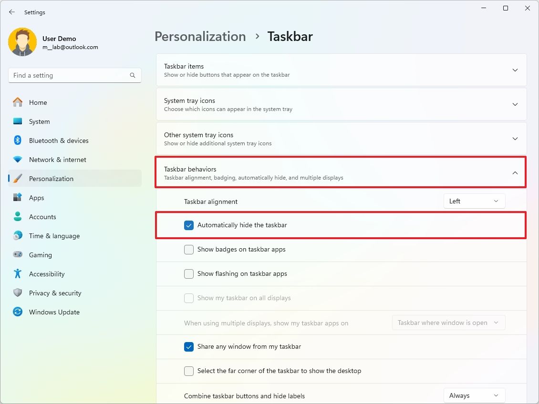
Task: Navigate back with the arrow button
Action: 11,12
